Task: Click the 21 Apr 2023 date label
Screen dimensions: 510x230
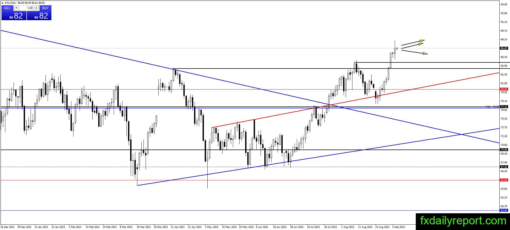Action: [x=195, y=227]
